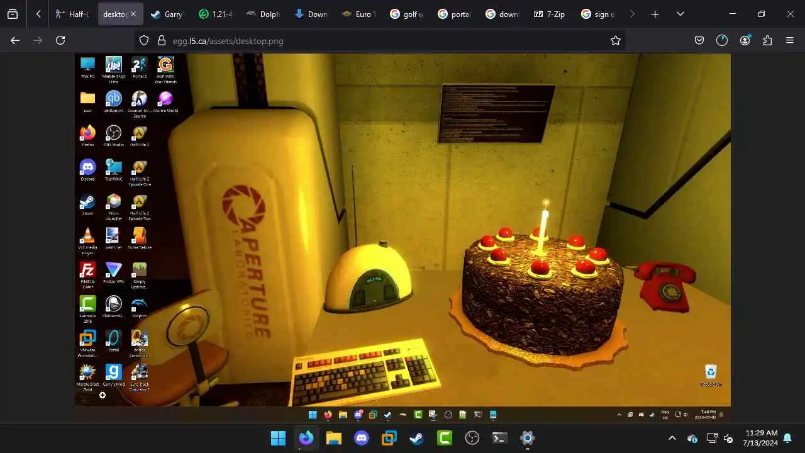Close the active desktop.png tab
Viewport: 805px width, 453px height.
(133, 14)
